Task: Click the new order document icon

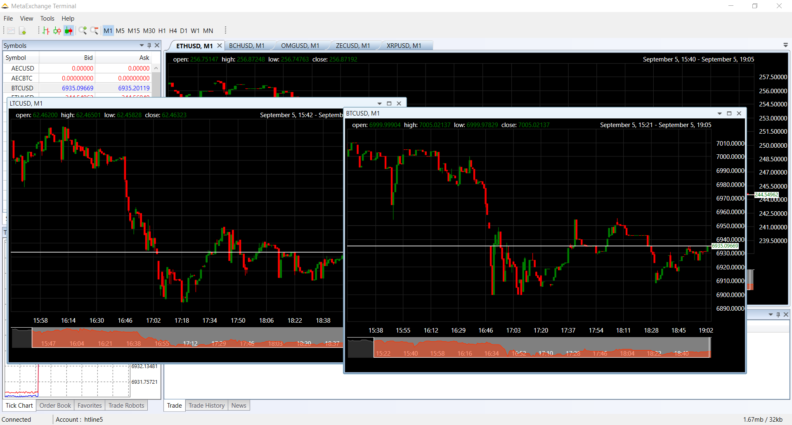Action: pyautogui.click(x=23, y=31)
